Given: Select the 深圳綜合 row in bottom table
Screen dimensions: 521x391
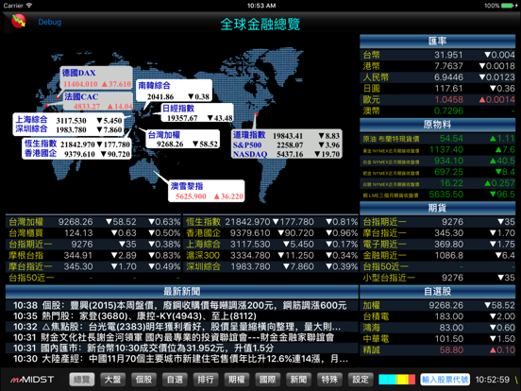Looking at the screenshot, I should (x=271, y=266).
